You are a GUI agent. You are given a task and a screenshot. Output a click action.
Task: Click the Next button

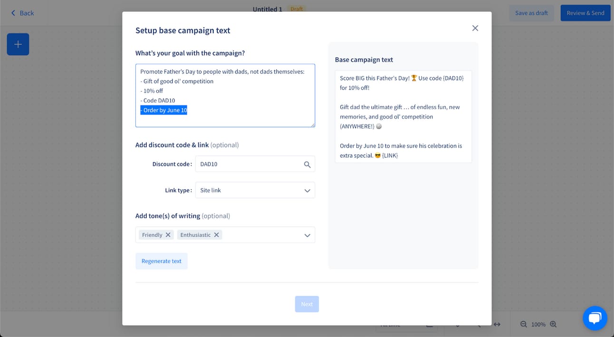pos(307,304)
